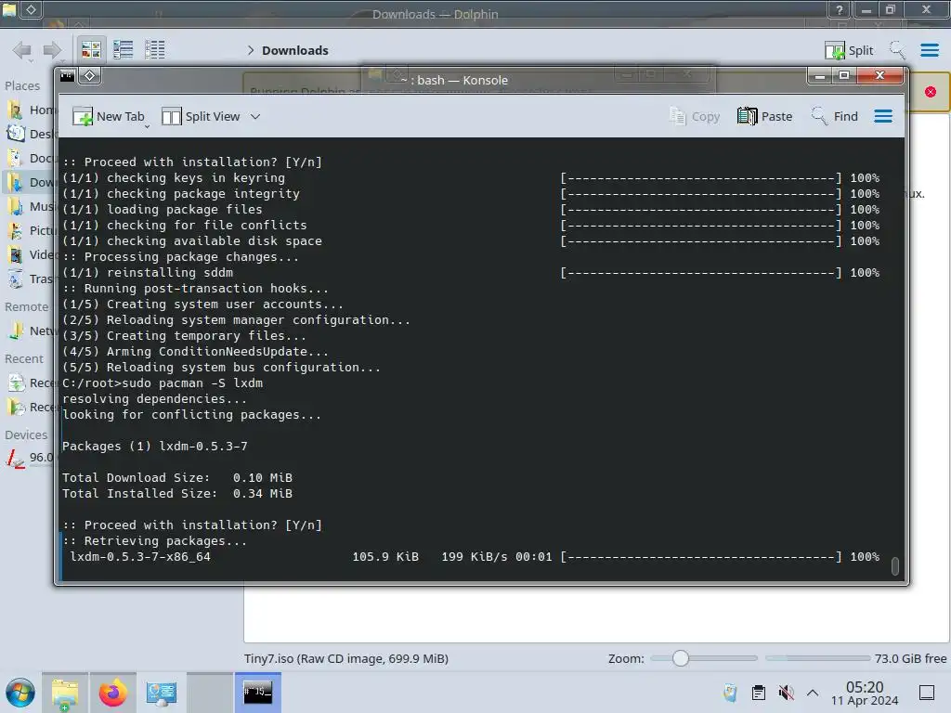
Task: Open Home in Dolphin Places panel
Action: pos(31,110)
